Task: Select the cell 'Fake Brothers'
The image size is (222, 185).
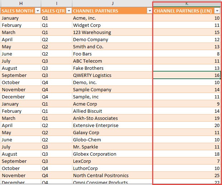Action: [x=112, y=68]
